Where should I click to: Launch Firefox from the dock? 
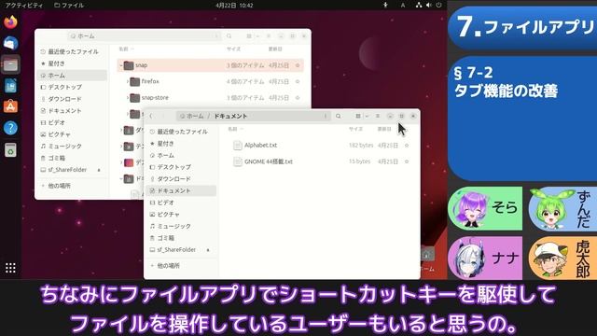click(x=10, y=21)
